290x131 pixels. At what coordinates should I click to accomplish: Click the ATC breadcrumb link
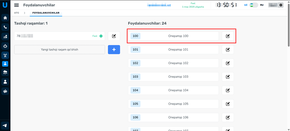tap(16, 13)
